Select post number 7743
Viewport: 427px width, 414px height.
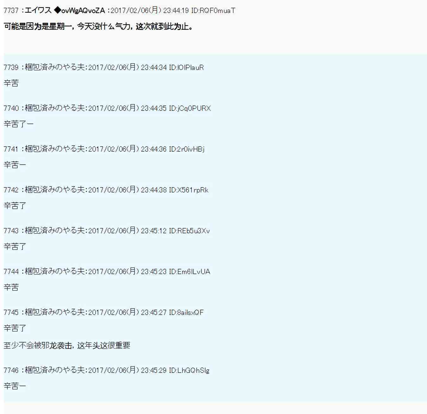(x=11, y=231)
